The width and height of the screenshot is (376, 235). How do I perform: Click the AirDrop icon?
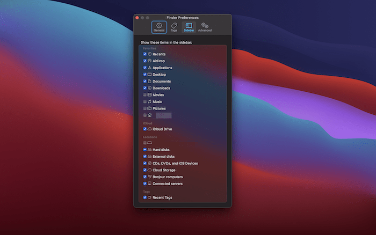tap(150, 61)
